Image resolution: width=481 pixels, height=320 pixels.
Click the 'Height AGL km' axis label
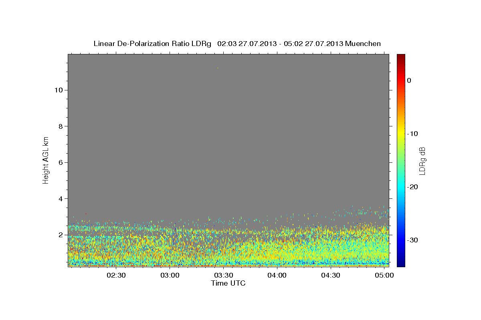pos(46,160)
